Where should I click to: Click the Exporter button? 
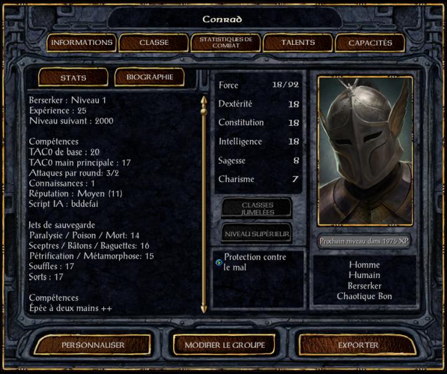[358, 345]
